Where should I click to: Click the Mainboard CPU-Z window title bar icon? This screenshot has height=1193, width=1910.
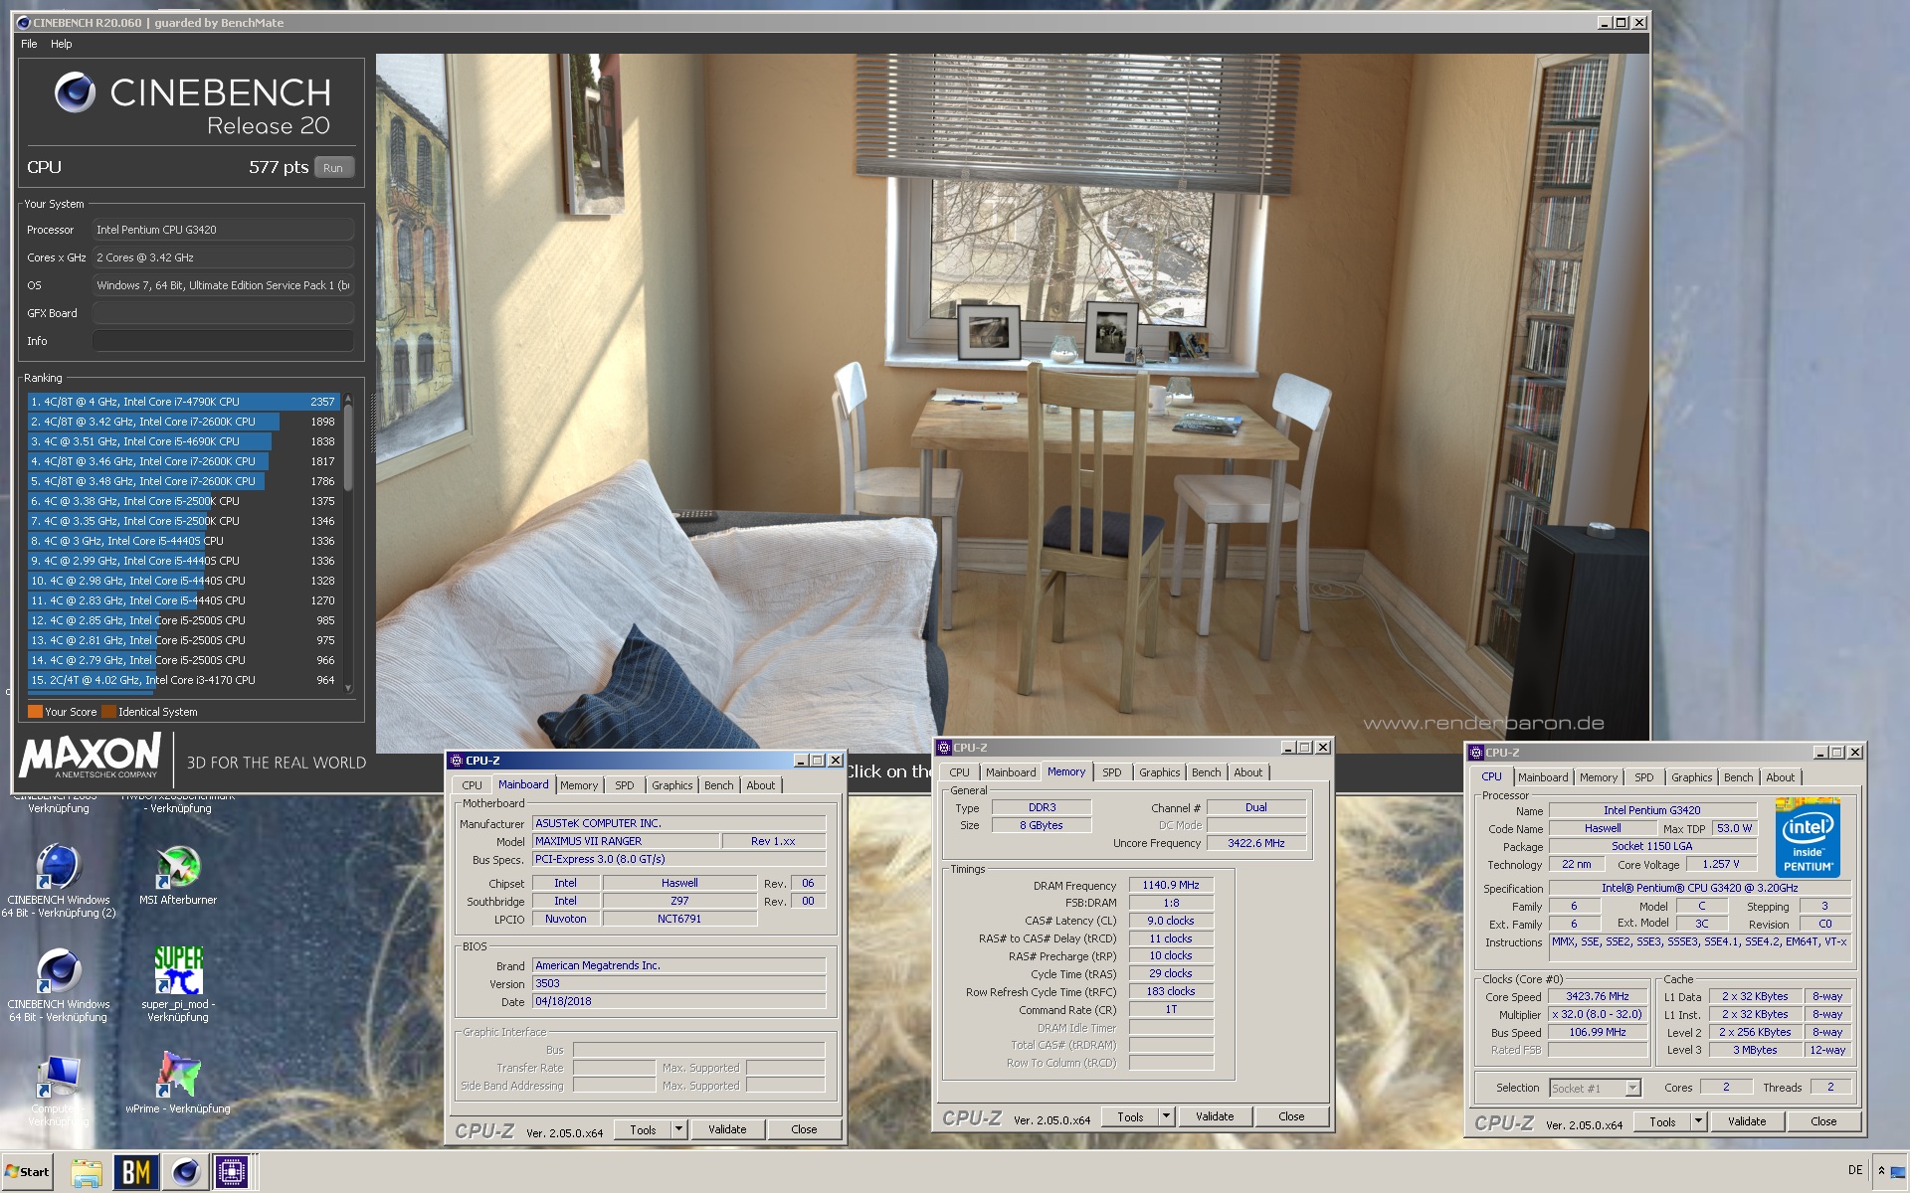(457, 761)
